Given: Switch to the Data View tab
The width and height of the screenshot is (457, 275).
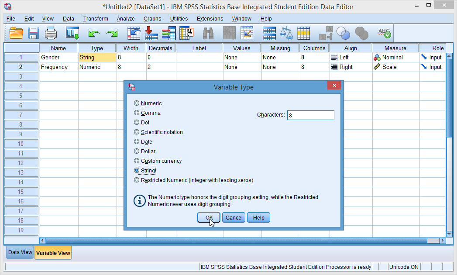Looking at the screenshot, I should [x=20, y=252].
